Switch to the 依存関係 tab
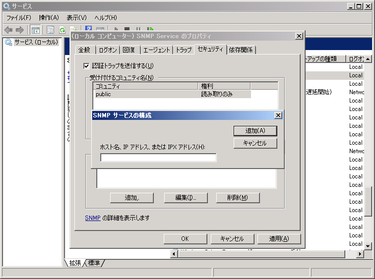Image resolution: width=375 pixels, height=279 pixels. point(241,50)
